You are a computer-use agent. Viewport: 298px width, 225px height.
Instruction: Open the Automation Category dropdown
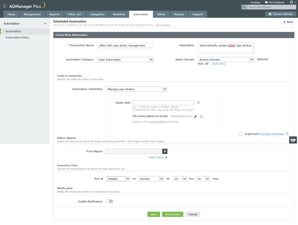(126, 60)
